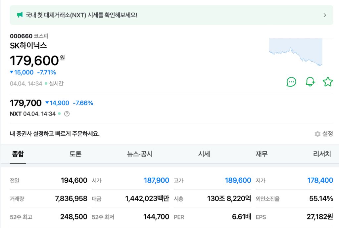Click the main price 179,600
The width and height of the screenshot is (339, 228).
pyautogui.click(x=34, y=61)
